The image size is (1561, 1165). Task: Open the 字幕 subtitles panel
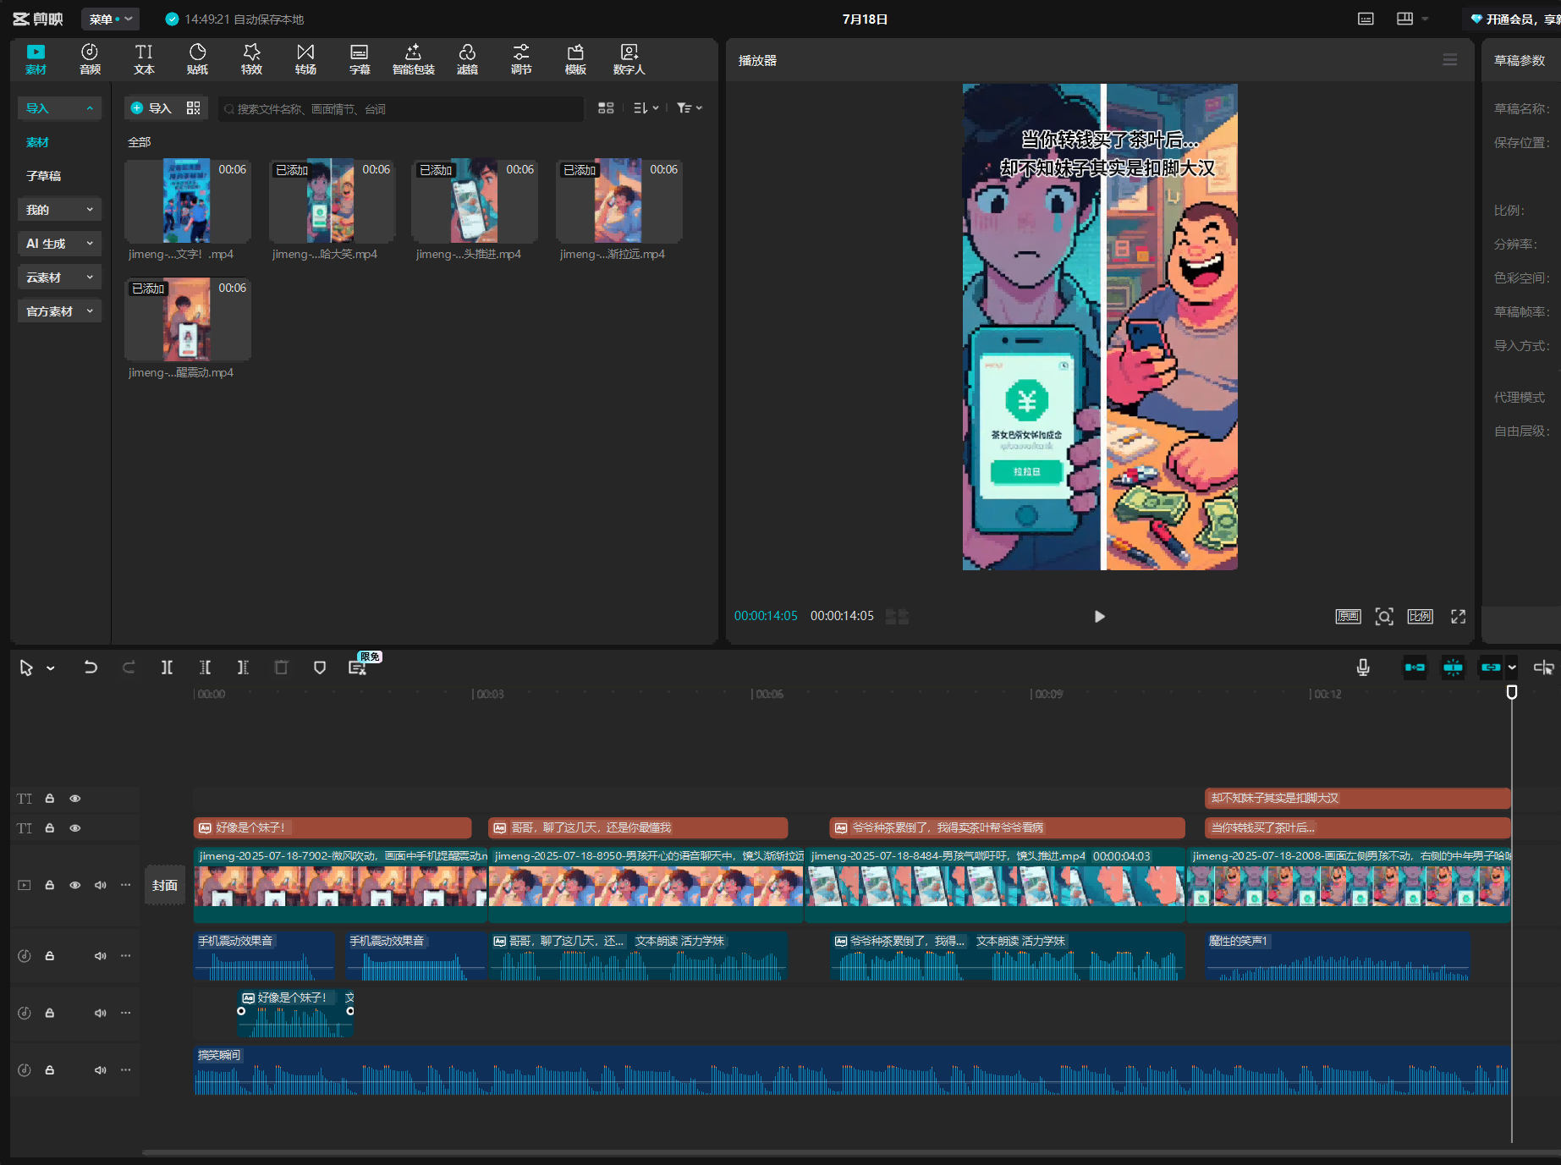[360, 59]
